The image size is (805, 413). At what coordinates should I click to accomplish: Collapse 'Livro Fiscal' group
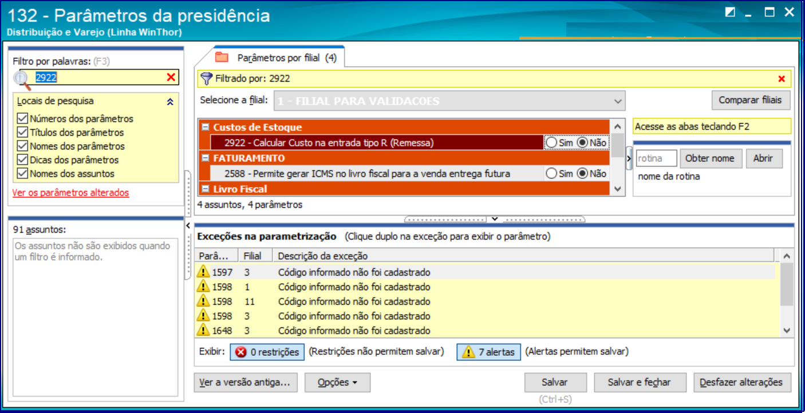click(205, 189)
